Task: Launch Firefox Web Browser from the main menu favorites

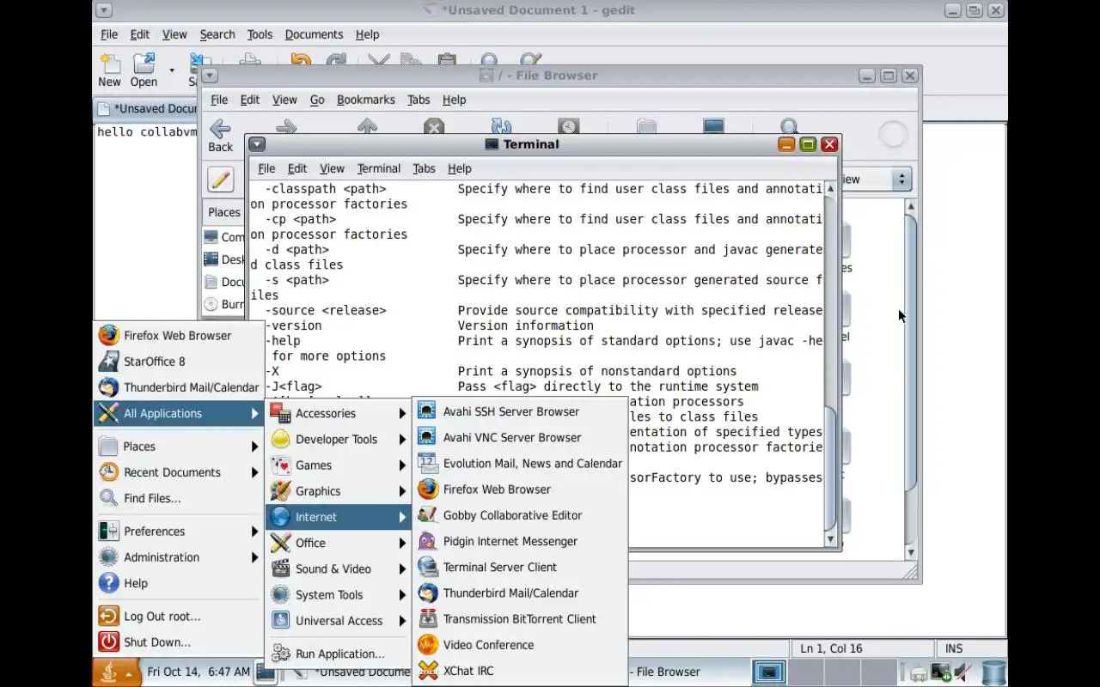Action: [x=178, y=336]
